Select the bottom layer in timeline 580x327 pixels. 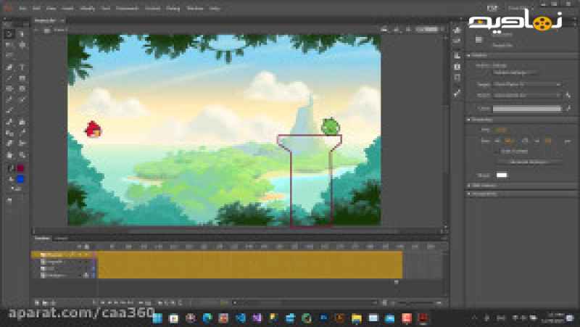coord(64,276)
